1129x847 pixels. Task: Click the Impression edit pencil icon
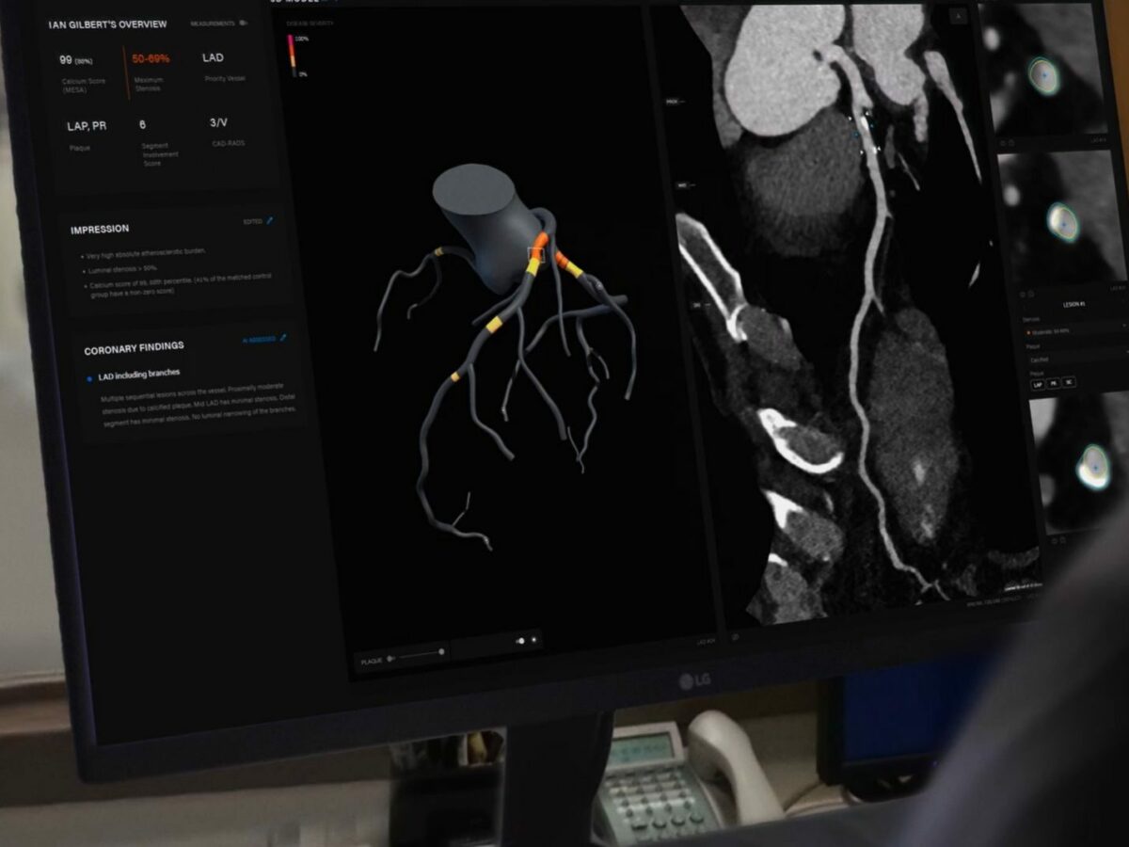(270, 221)
